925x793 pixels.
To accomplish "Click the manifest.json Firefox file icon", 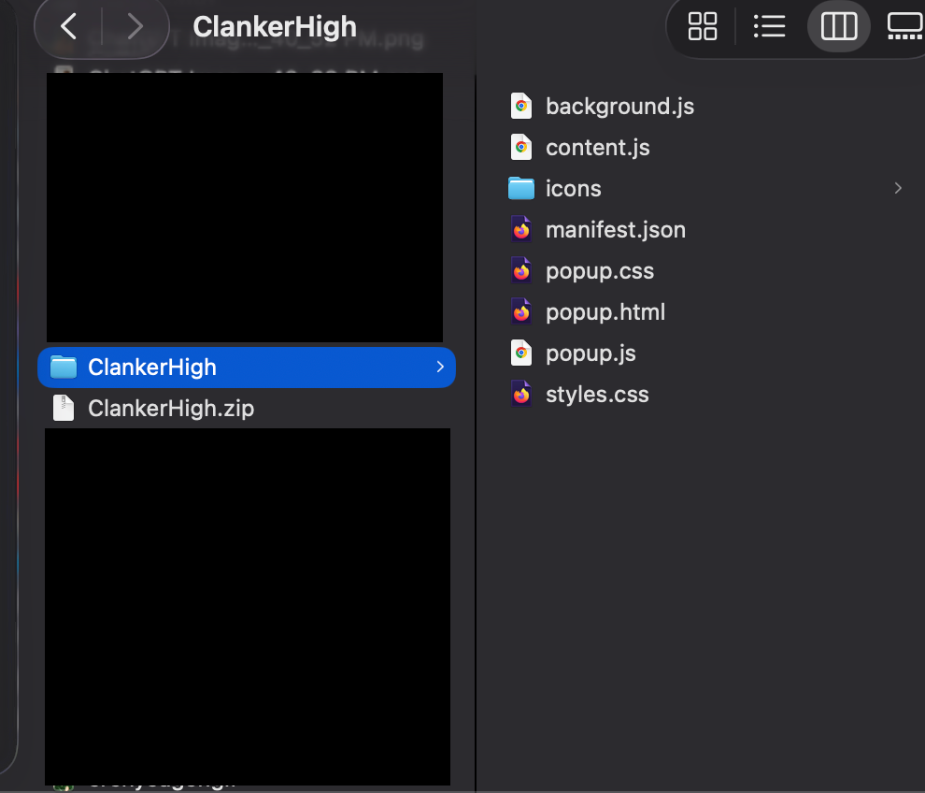I will coord(521,229).
